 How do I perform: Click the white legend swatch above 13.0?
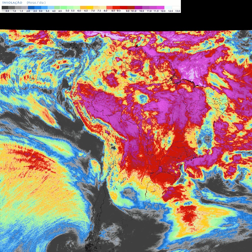(176, 8)
